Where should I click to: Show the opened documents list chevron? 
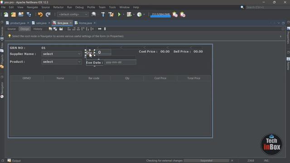point(279,23)
